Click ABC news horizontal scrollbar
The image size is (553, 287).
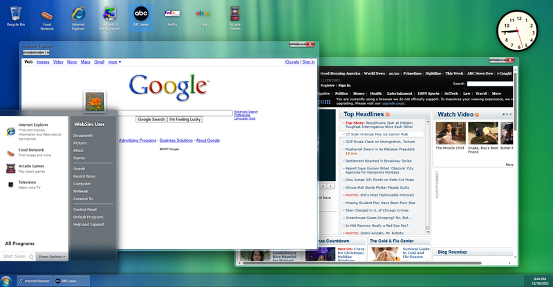[362, 263]
